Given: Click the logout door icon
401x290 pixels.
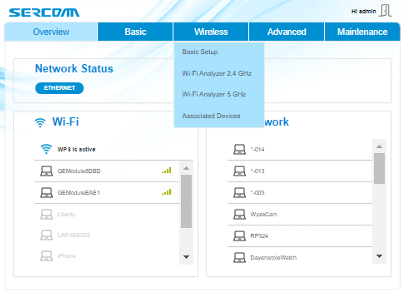Looking at the screenshot, I should (x=385, y=11).
